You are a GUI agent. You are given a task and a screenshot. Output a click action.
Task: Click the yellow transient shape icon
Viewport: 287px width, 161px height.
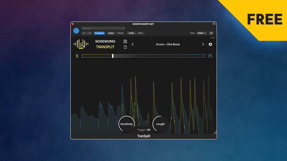[77, 56]
